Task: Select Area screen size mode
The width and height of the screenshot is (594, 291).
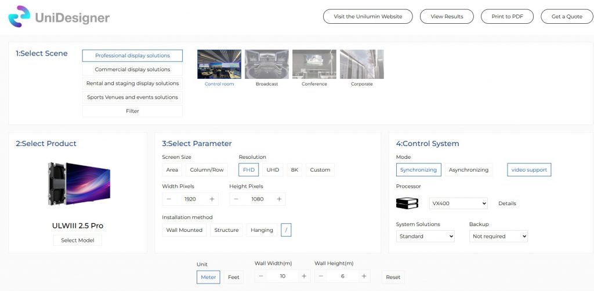Action: pos(172,170)
